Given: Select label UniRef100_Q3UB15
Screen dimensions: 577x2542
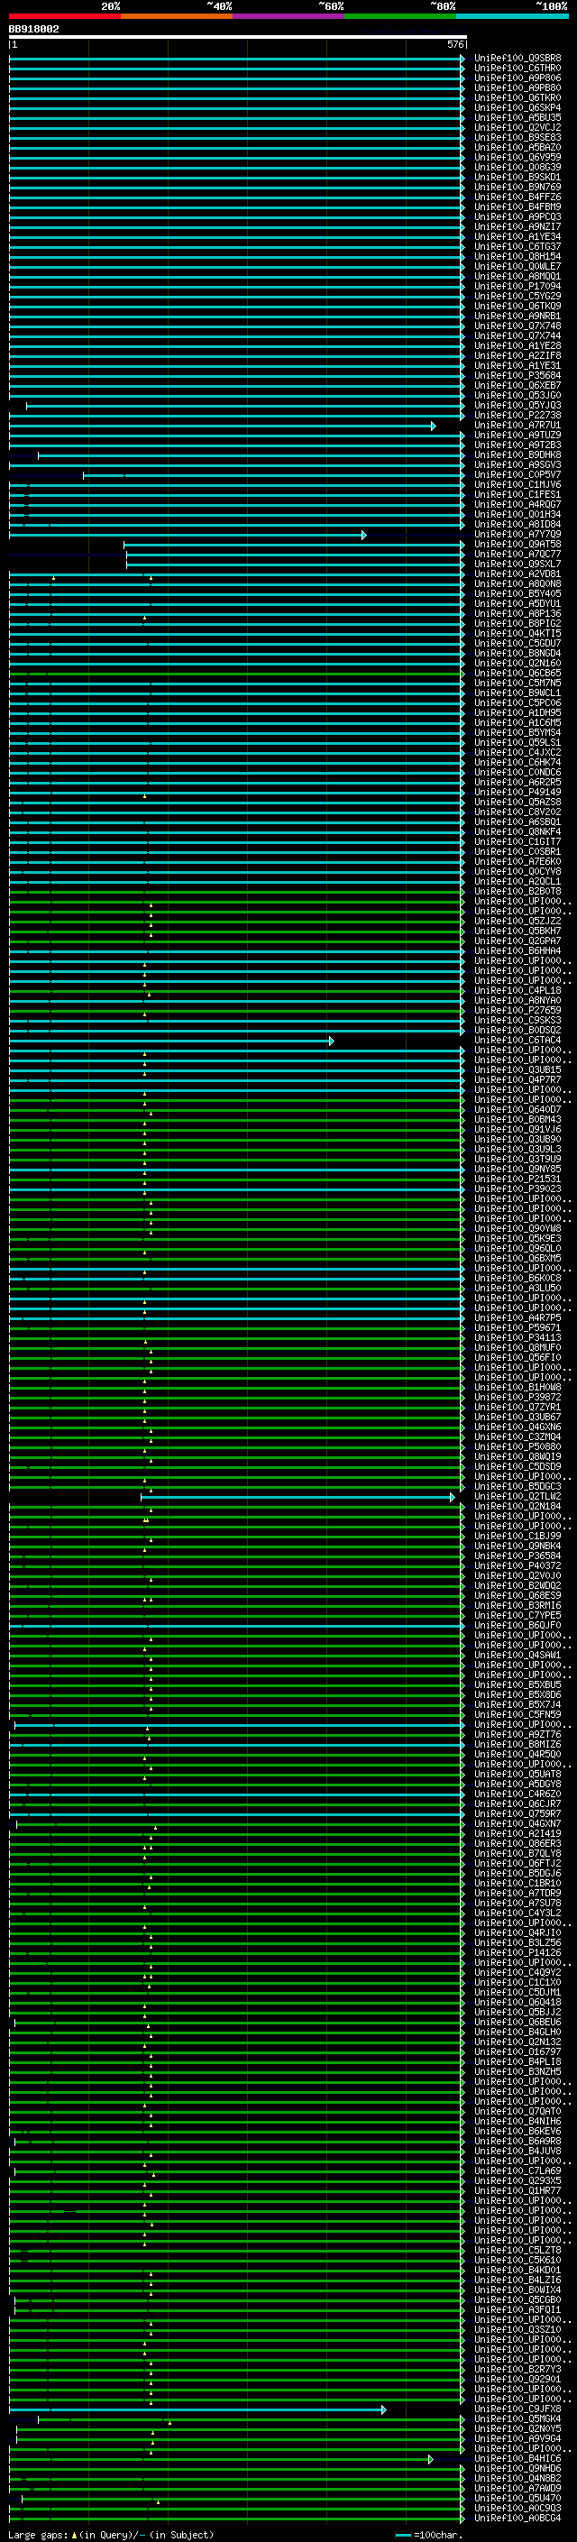Looking at the screenshot, I should pos(517,1069).
